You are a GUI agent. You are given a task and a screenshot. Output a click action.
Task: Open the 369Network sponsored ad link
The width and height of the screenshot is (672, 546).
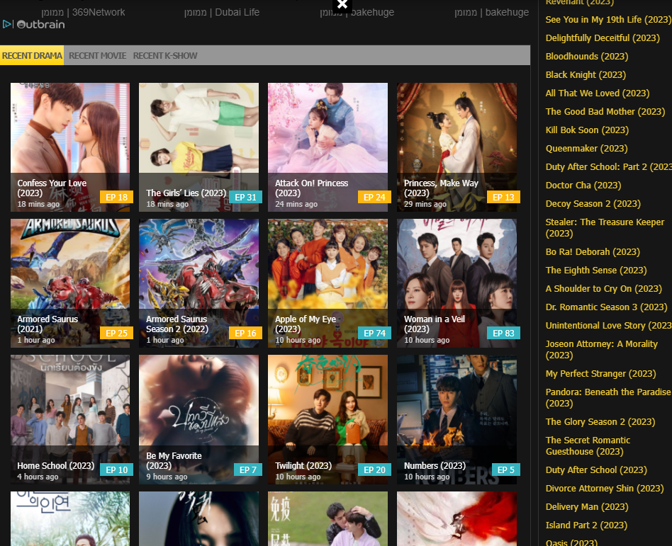pyautogui.click(x=84, y=13)
